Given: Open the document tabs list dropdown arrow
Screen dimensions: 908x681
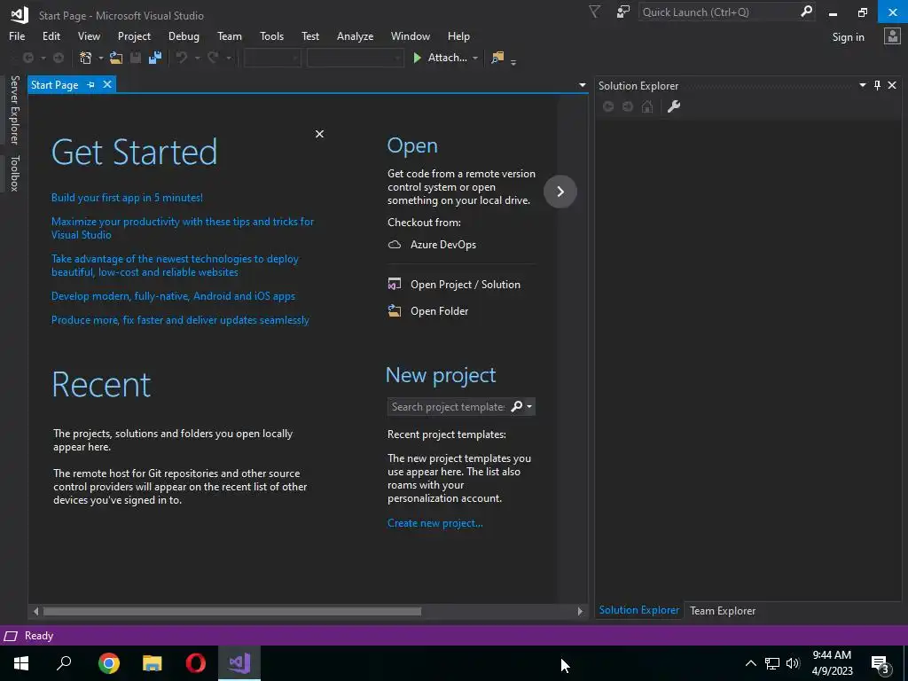Looking at the screenshot, I should coord(582,85).
